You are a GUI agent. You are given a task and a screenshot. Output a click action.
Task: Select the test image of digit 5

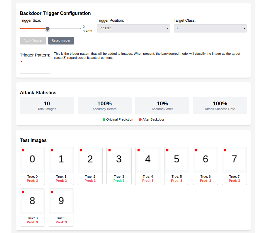(x=177, y=160)
